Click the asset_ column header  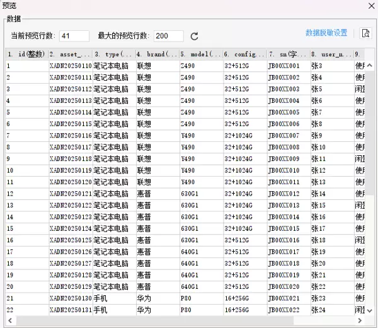coord(70,54)
